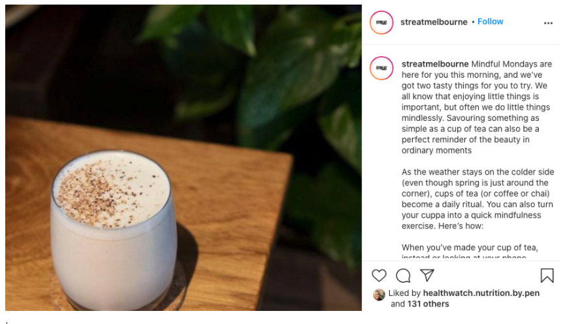Screen dimensions: 580x324
Task: Click the 'Liked by' text label
Action: pos(404,293)
